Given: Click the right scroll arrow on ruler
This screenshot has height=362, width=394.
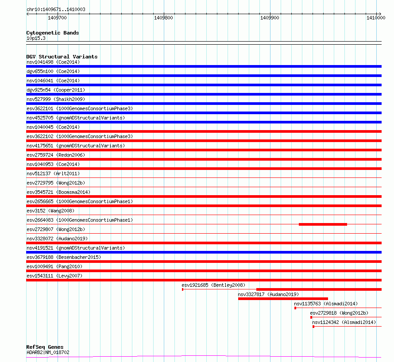Looking at the screenshot, I should tap(380, 14).
